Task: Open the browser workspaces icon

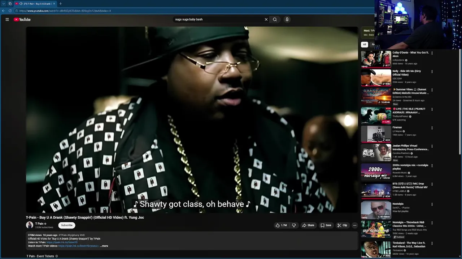Action: coord(10,4)
